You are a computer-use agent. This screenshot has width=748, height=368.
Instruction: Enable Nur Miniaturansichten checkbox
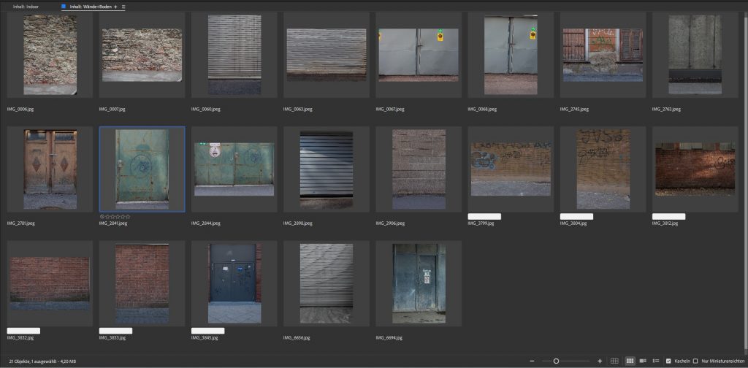click(695, 361)
